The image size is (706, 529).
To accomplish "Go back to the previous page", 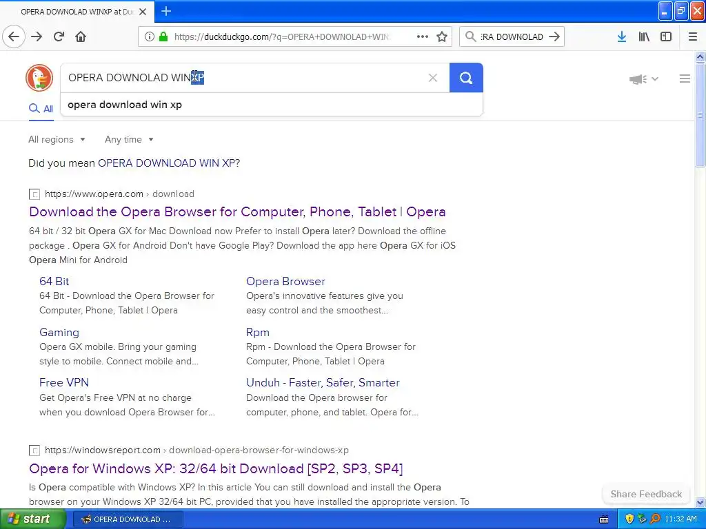I will [14, 37].
